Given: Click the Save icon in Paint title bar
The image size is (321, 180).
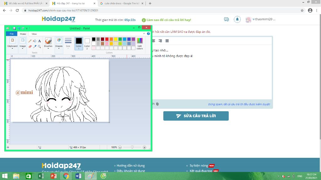Looking at the screenshot, I should coord(14,28).
